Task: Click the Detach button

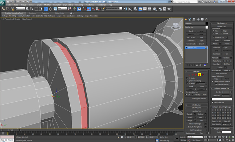Action: 227,44
